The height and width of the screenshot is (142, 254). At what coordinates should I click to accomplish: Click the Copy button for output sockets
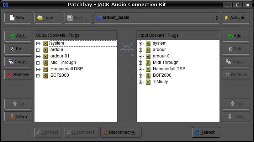18,62
